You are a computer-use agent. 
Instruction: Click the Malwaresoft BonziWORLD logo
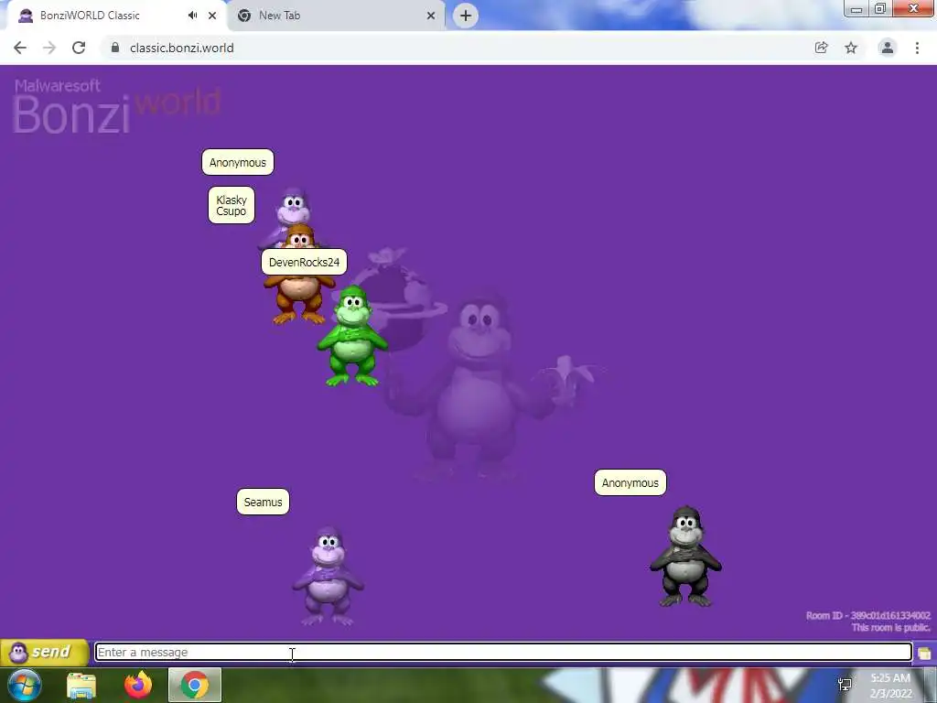tap(116, 106)
